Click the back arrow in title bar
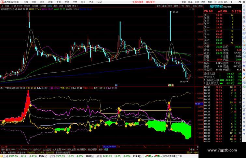246x158 pixels. (231, 2)
